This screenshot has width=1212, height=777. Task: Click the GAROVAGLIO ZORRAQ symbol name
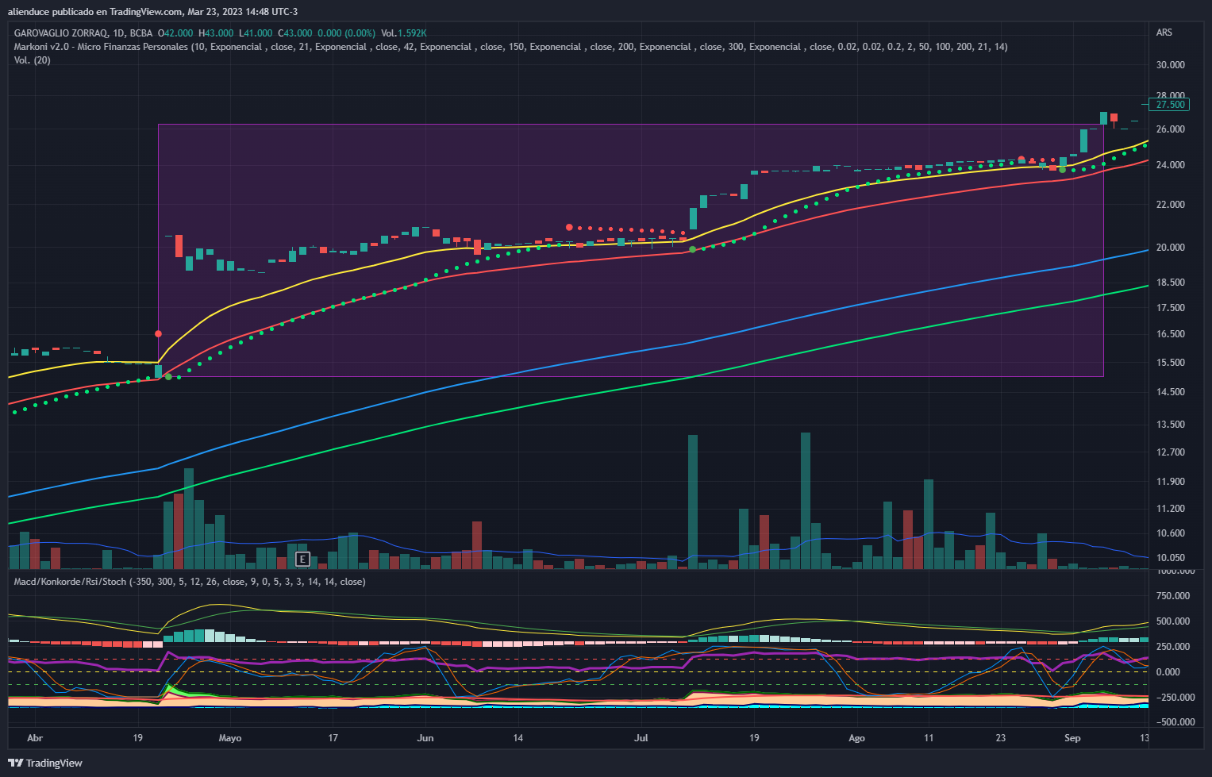[x=60, y=33]
